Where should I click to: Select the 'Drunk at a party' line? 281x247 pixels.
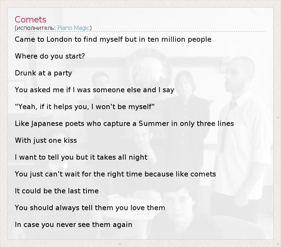pos(43,73)
